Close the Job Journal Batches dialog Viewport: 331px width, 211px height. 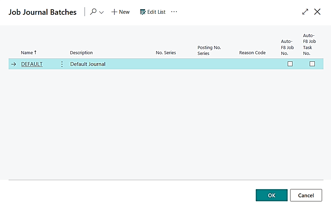pyautogui.click(x=317, y=12)
